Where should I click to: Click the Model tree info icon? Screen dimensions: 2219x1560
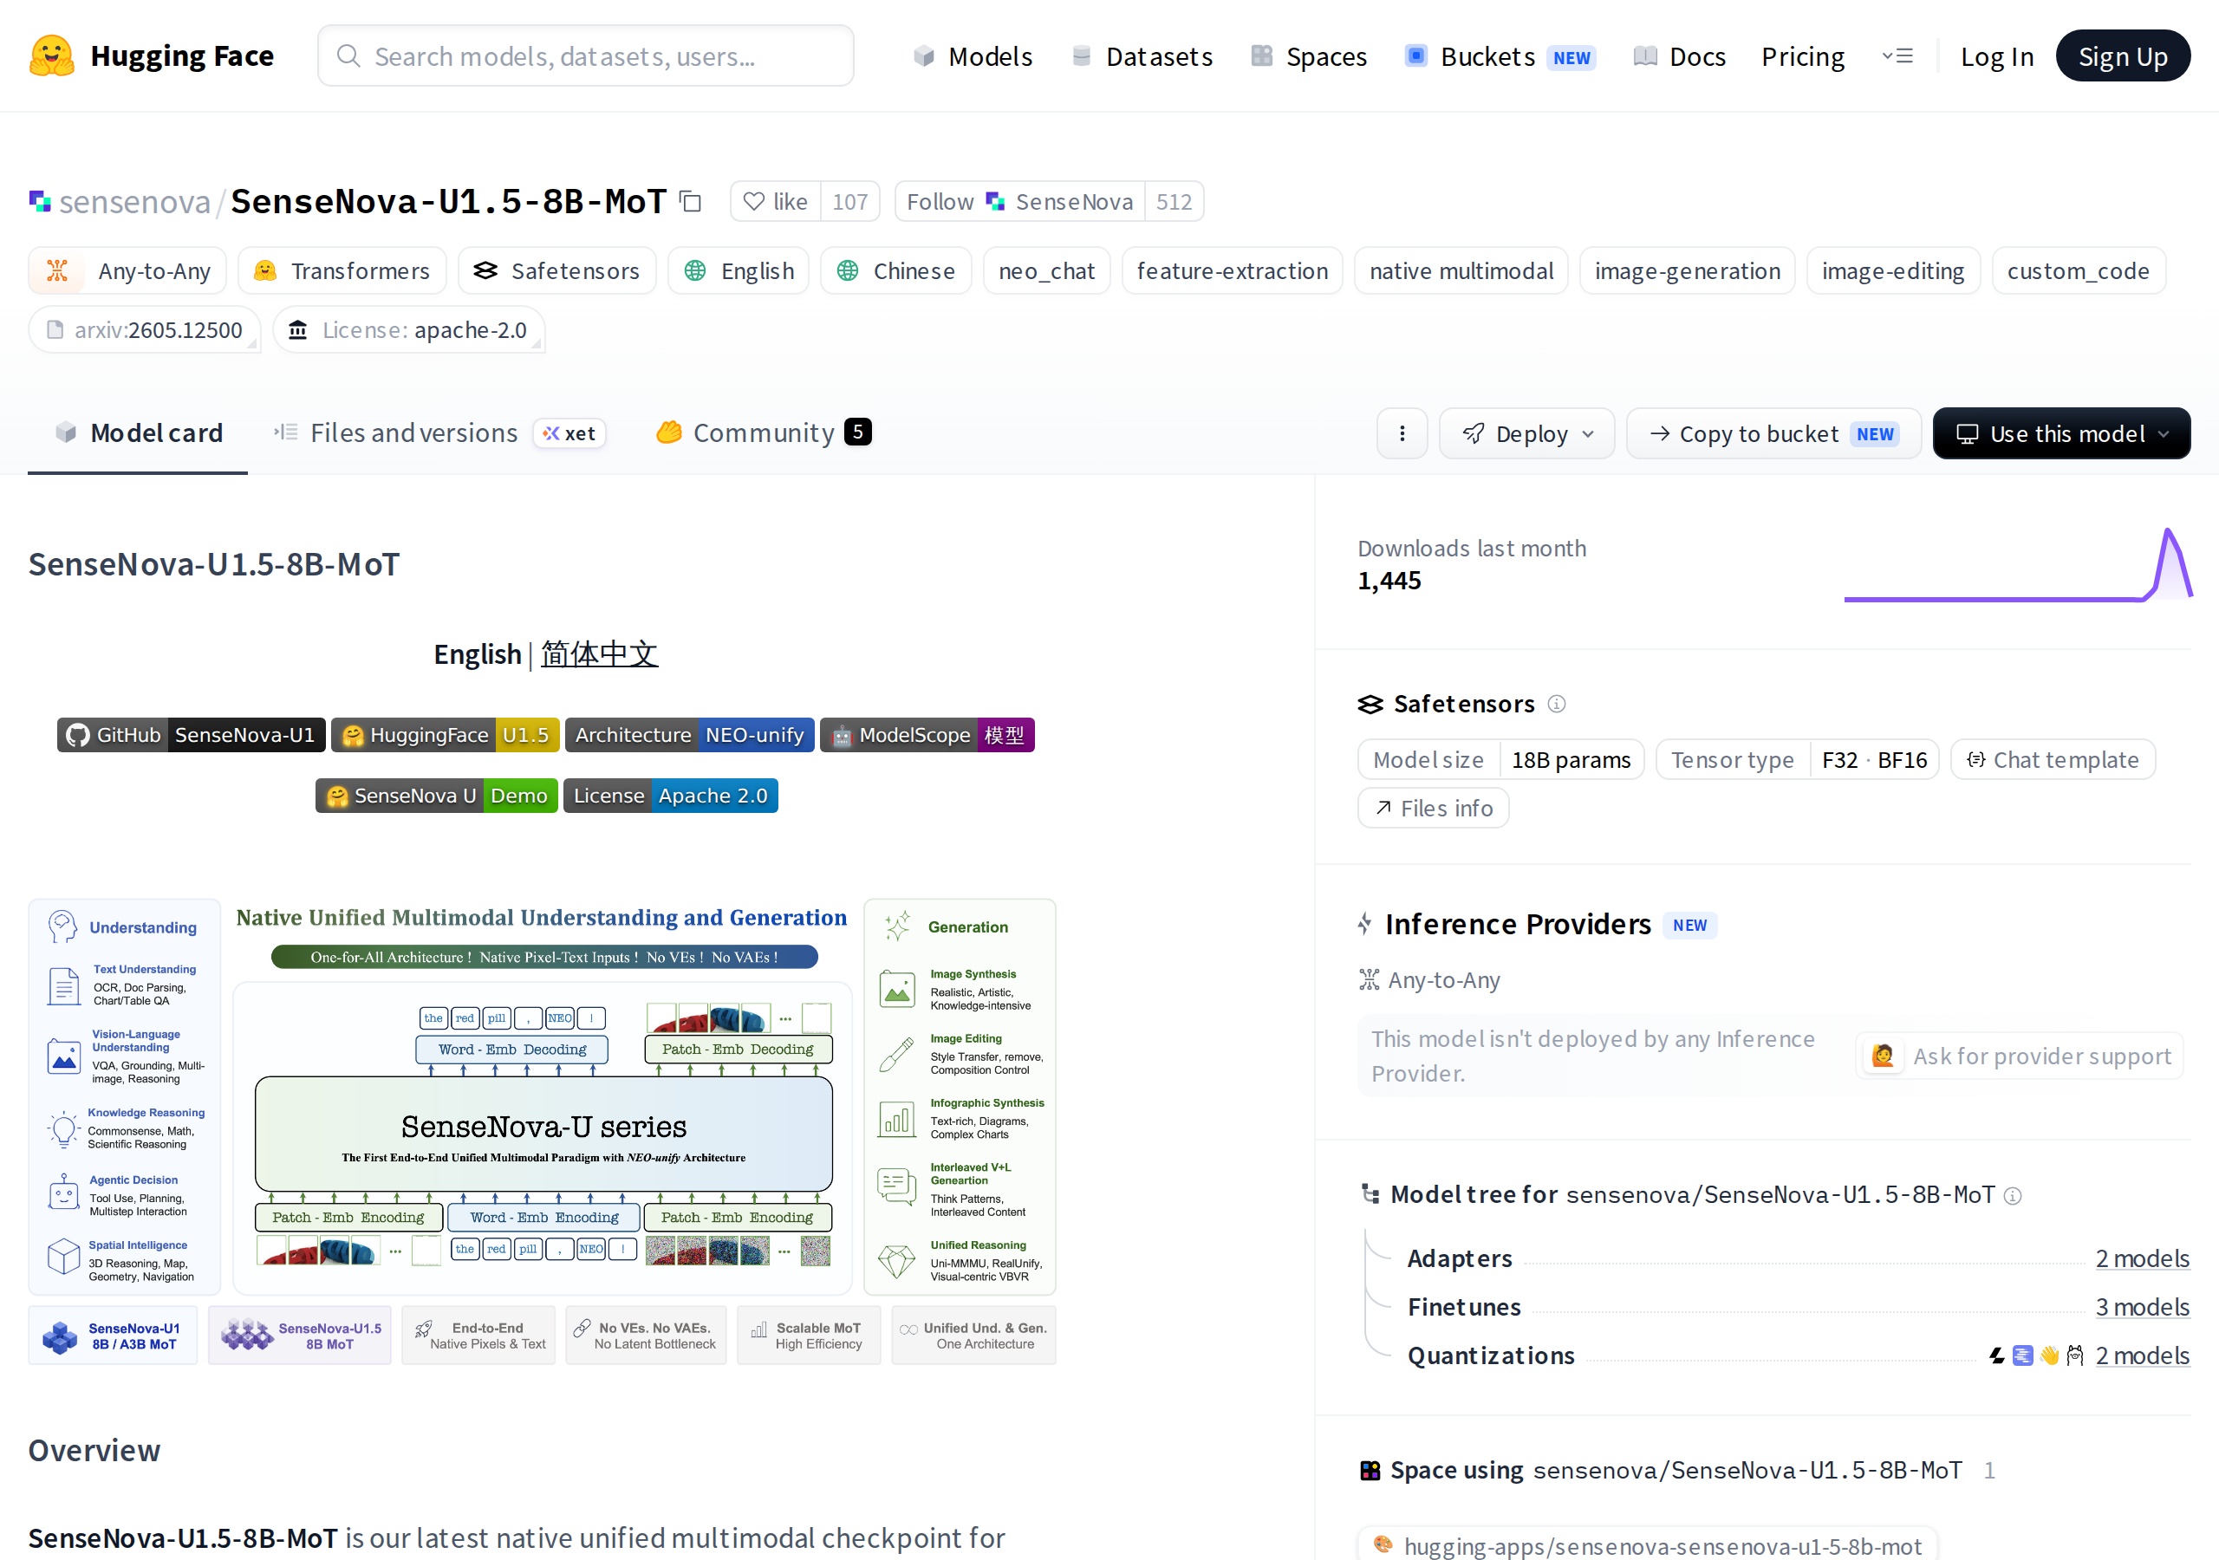click(2012, 1196)
